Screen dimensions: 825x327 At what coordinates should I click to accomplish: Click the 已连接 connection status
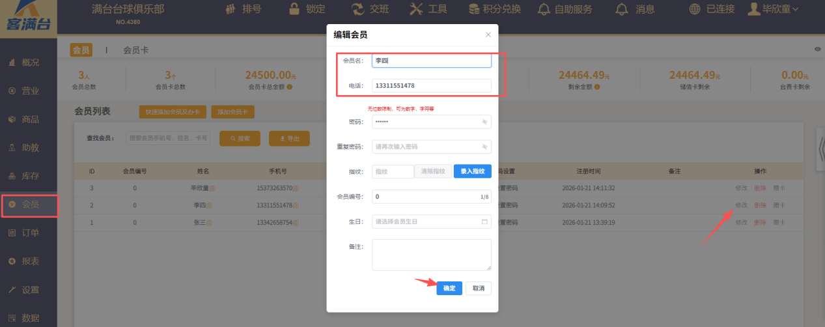pos(712,9)
